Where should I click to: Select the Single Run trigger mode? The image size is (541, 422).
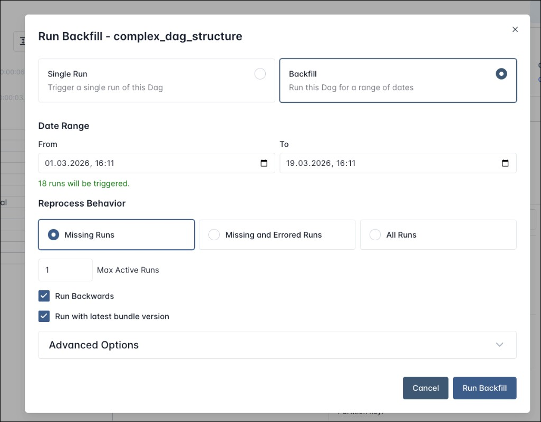(156, 80)
